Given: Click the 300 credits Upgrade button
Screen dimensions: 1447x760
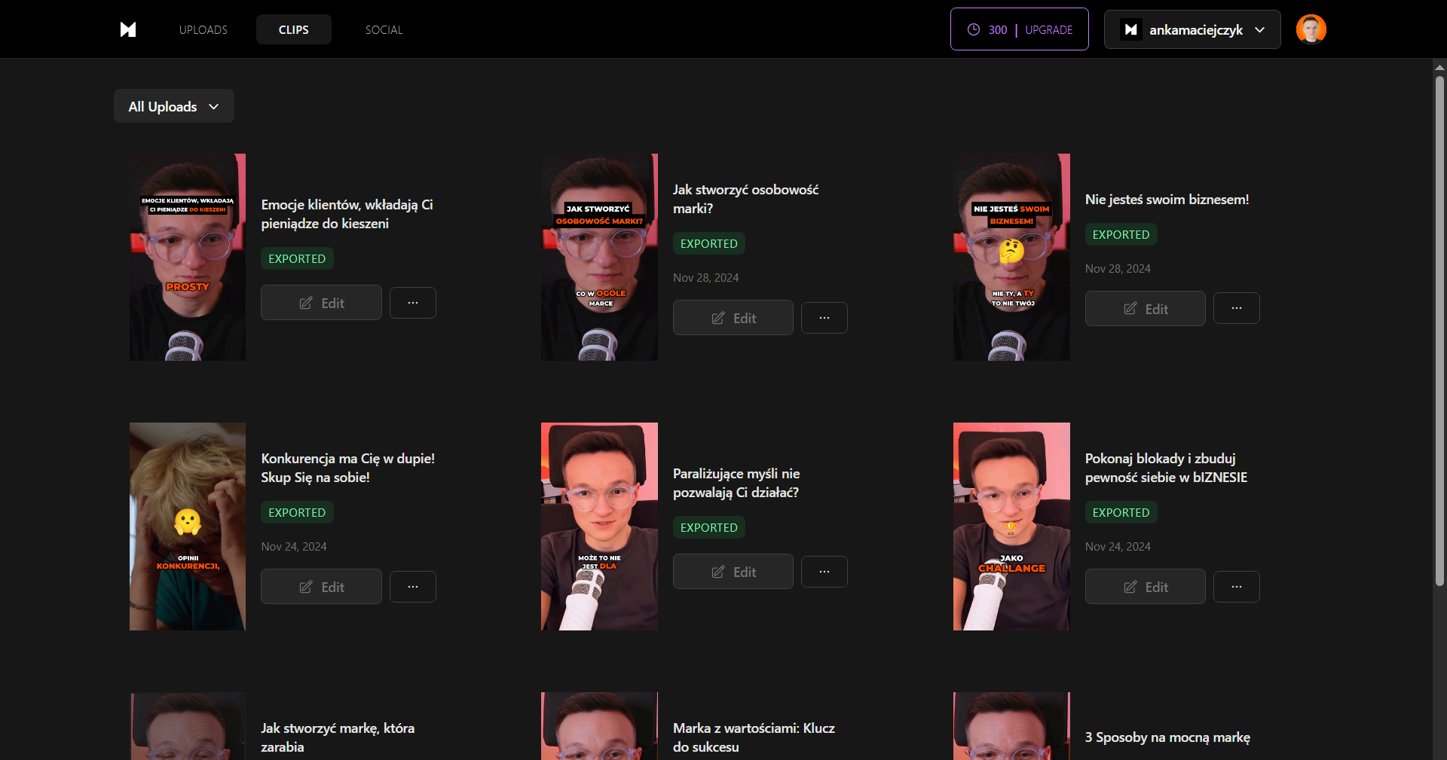Looking at the screenshot, I should coord(1019,29).
